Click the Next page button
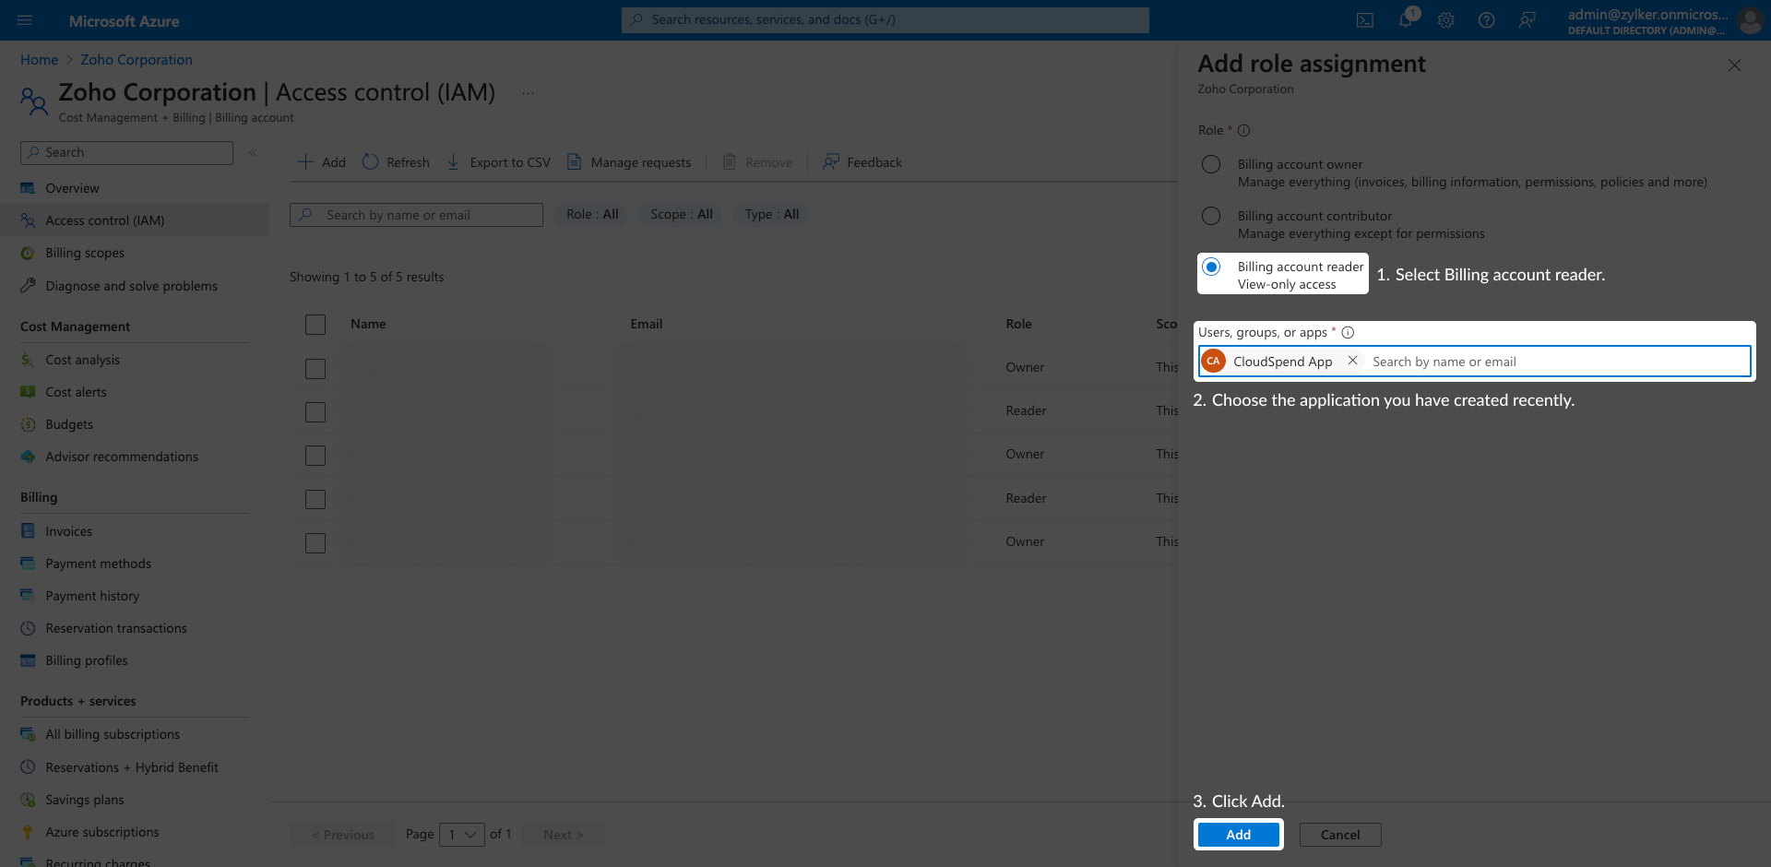 click(564, 835)
